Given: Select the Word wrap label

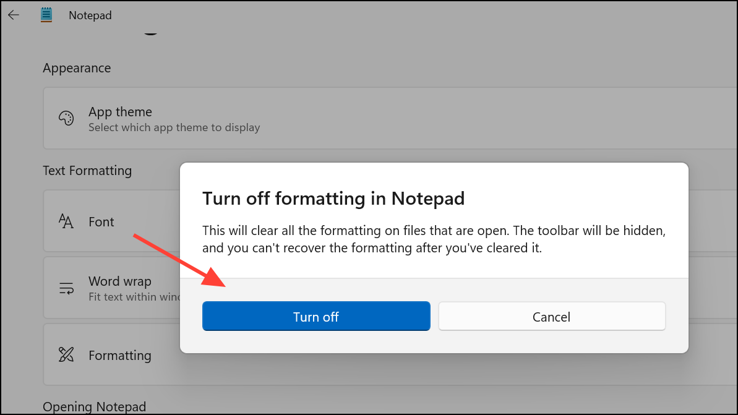Looking at the screenshot, I should [x=119, y=282].
